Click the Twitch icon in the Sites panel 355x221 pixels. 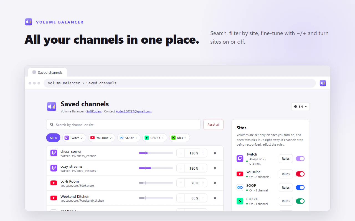point(240,159)
